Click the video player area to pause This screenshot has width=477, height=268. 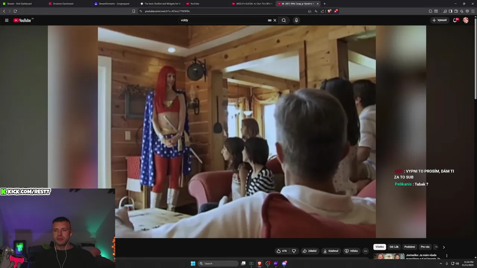[237, 131]
